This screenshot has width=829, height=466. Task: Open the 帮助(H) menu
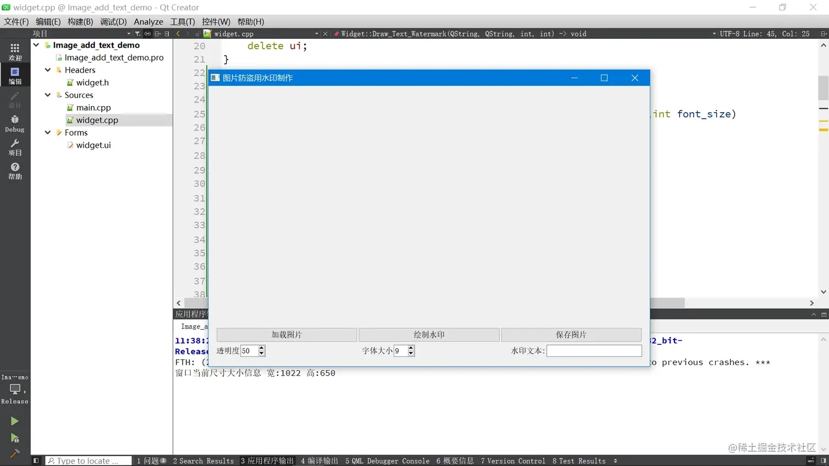click(251, 21)
